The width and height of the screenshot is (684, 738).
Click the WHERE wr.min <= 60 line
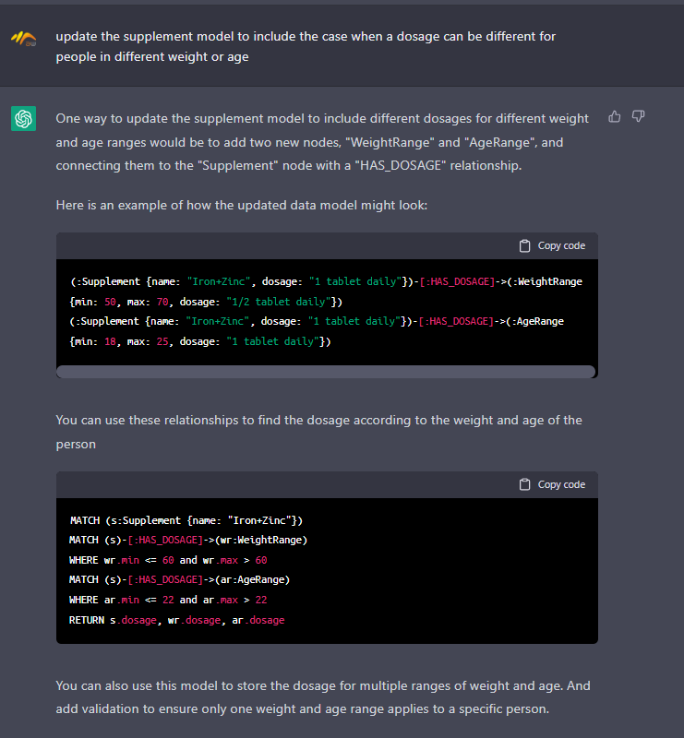click(x=168, y=560)
